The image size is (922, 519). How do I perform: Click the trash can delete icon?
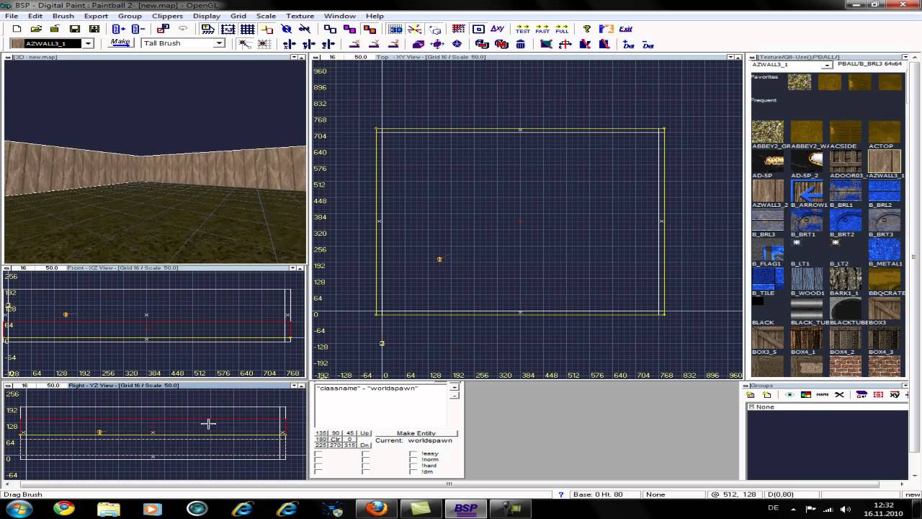pyautogui.click(x=521, y=44)
